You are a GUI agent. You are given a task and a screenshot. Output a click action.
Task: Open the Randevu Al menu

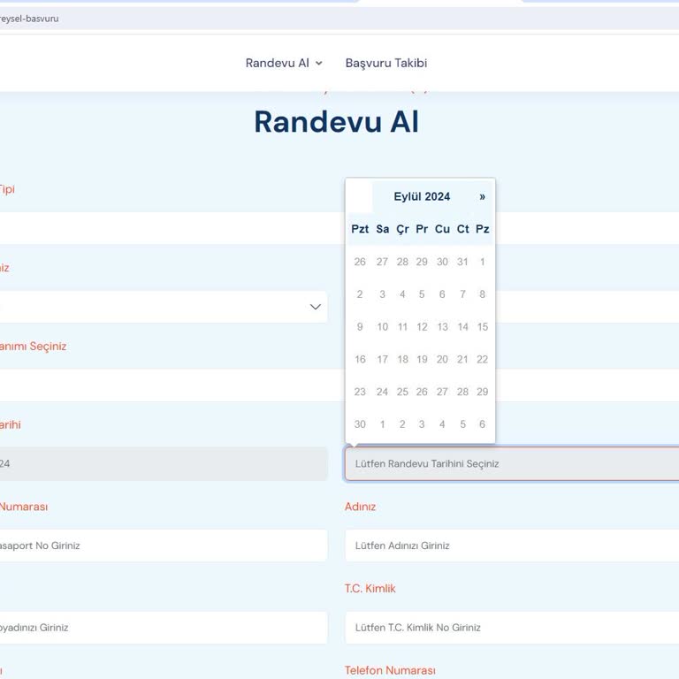(x=284, y=63)
